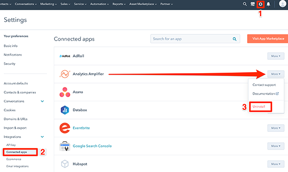Expand the Conversations sidebar chevron
288x172 pixels.
42,101
